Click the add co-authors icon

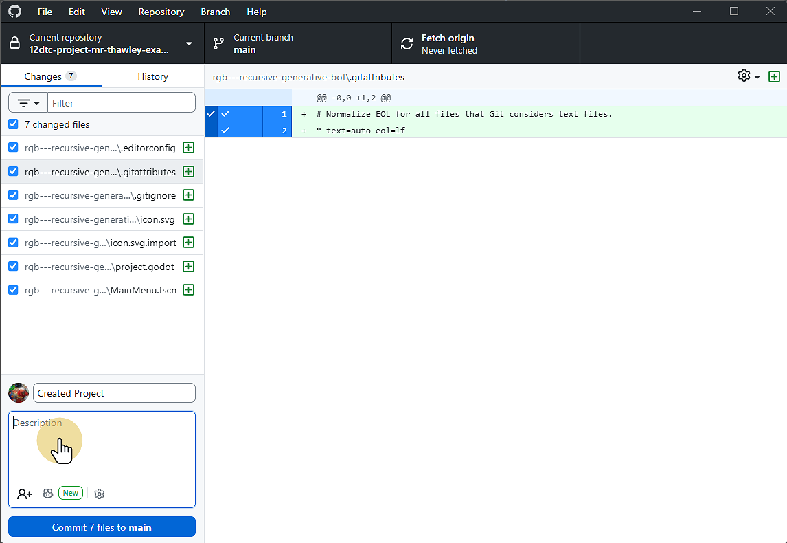(24, 494)
